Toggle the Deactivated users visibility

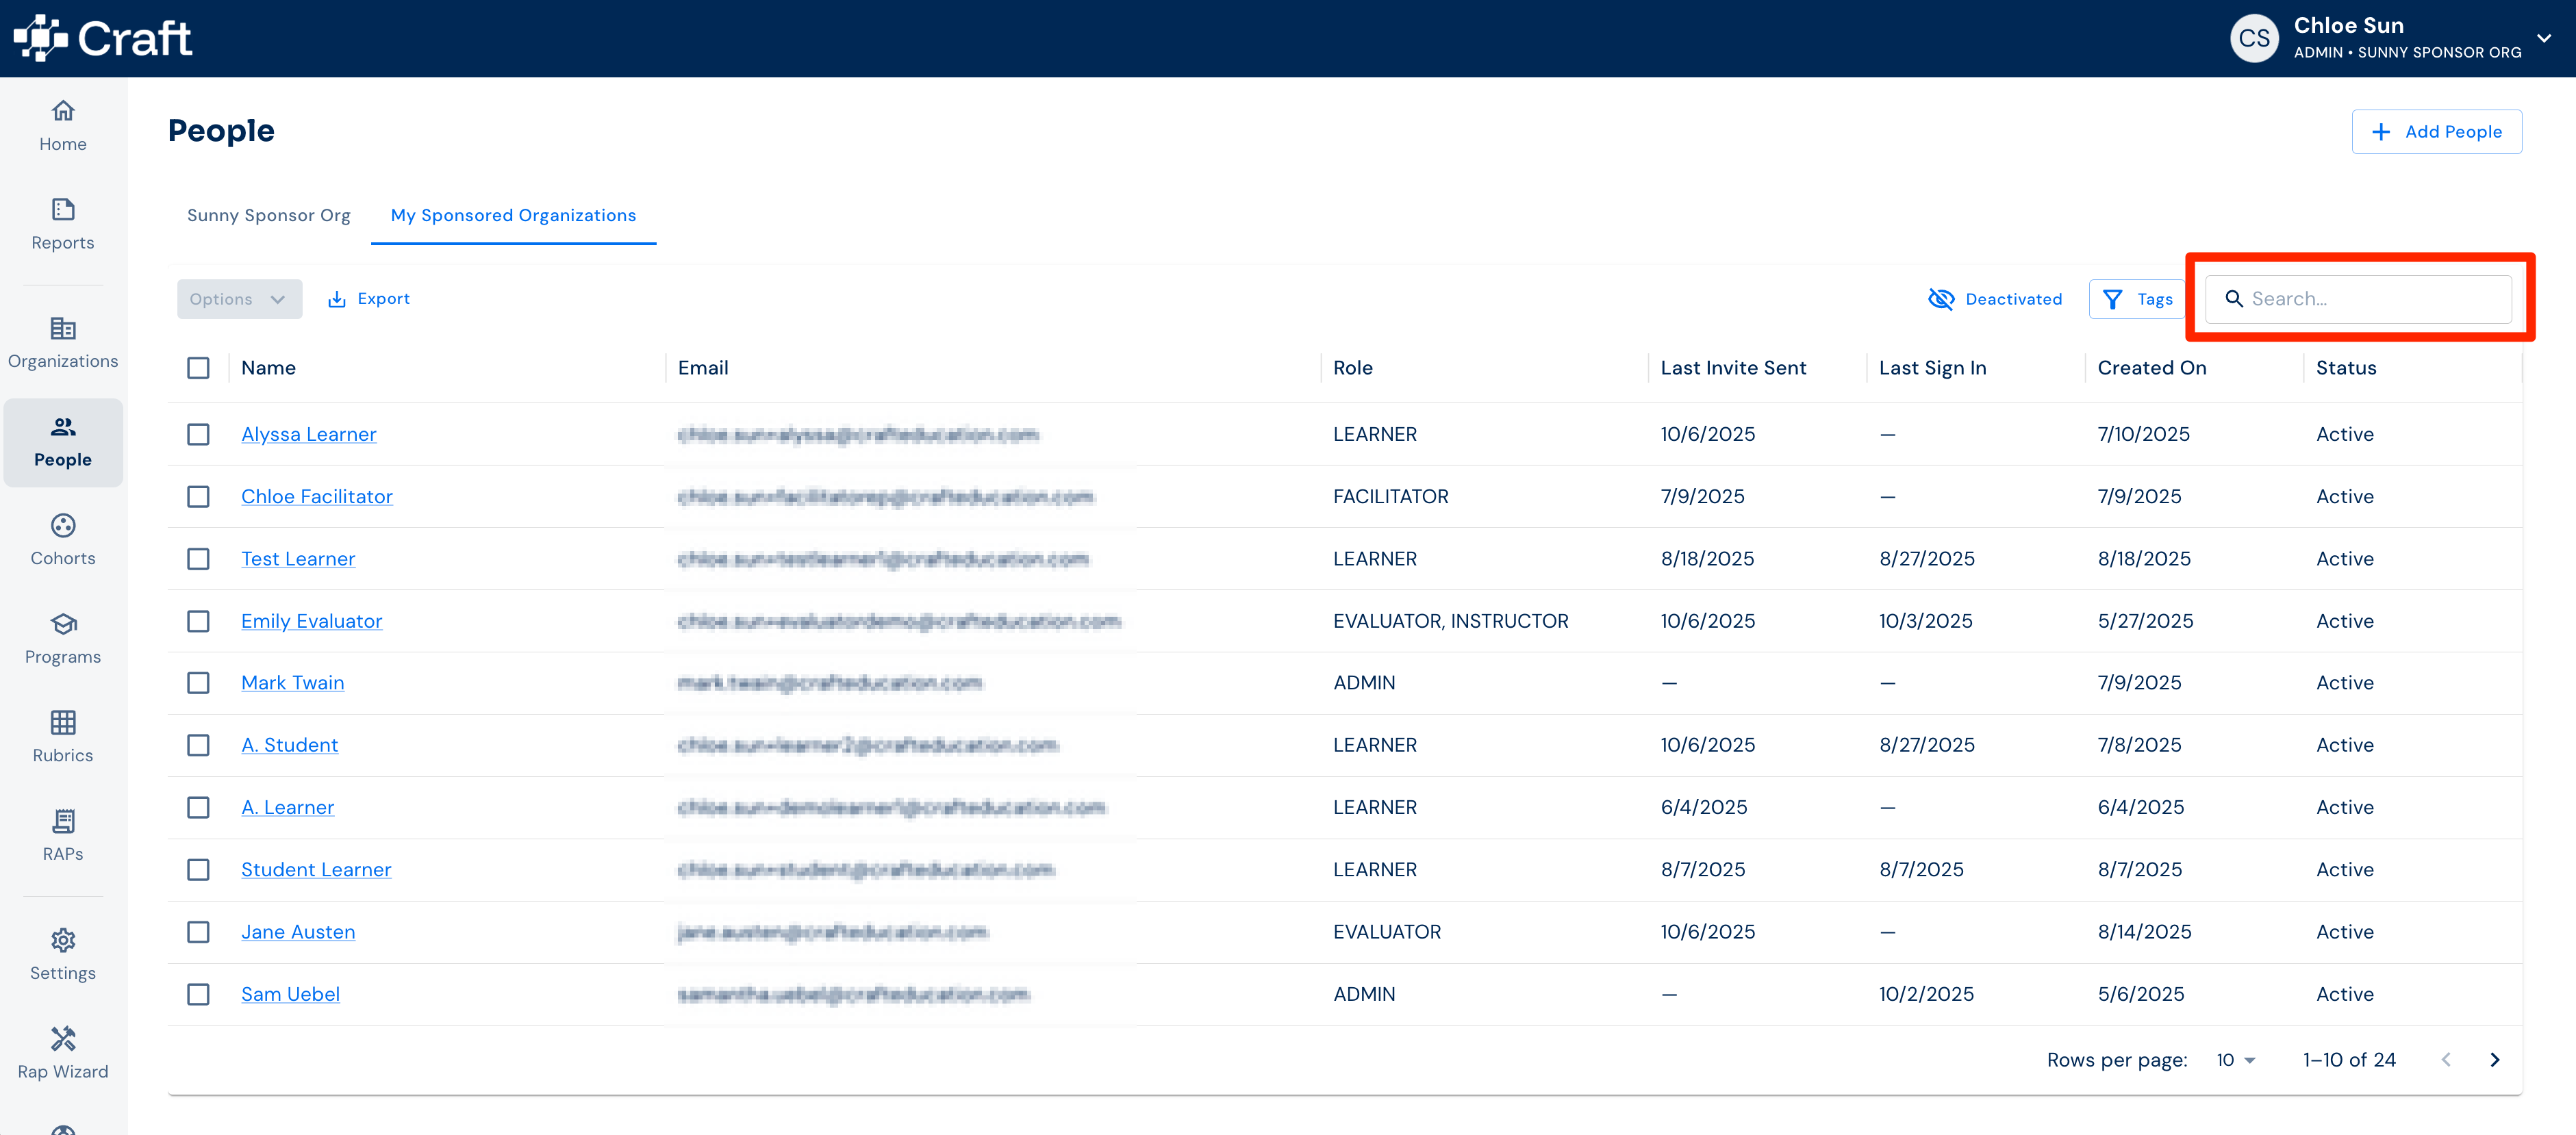(x=1994, y=299)
